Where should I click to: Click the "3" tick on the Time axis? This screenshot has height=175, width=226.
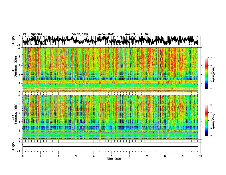tap(76, 156)
